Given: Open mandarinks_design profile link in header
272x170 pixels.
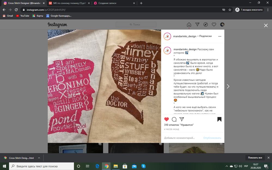Looking at the screenshot, I should [x=185, y=36].
